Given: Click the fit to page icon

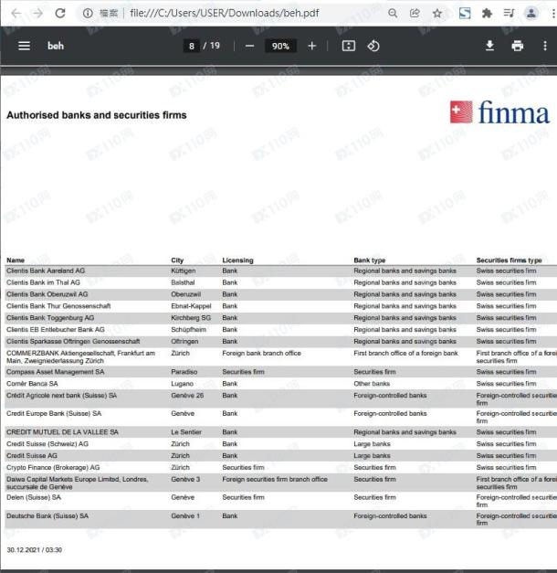Looking at the screenshot, I should pos(349,46).
